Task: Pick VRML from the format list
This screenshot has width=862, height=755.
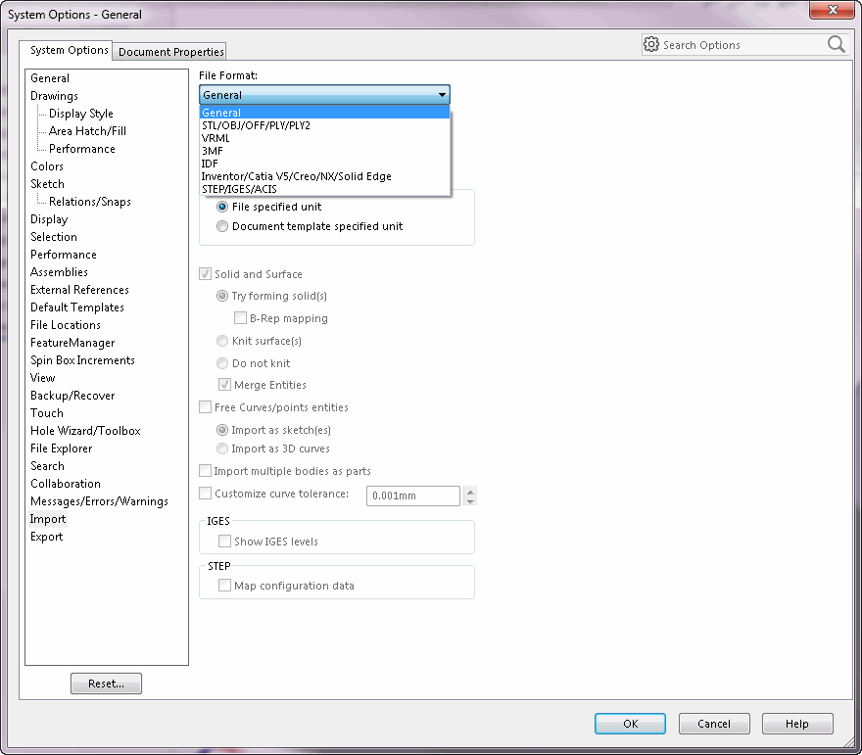Action: click(x=324, y=138)
